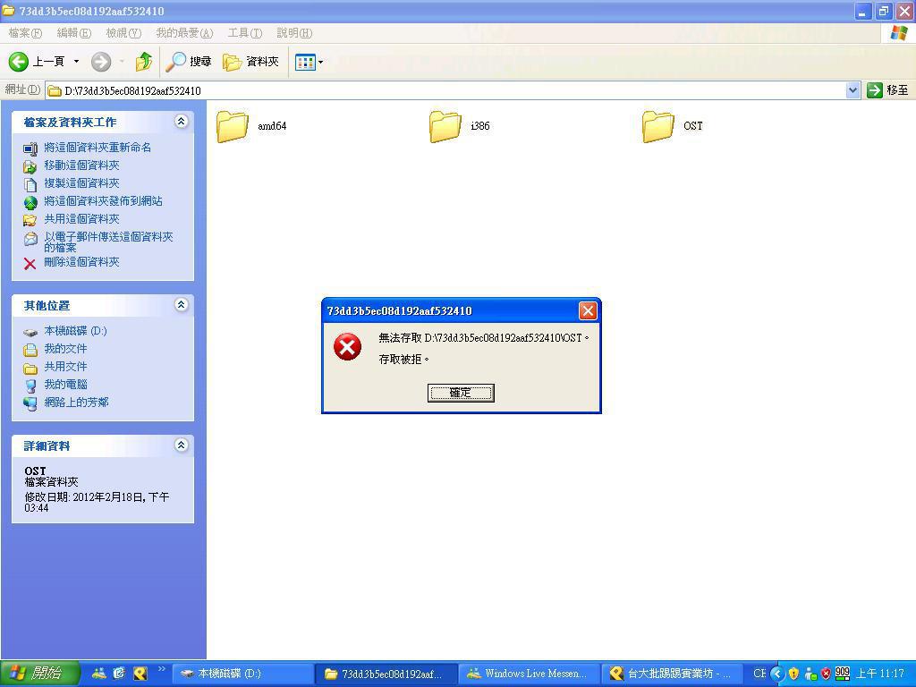This screenshot has height=687, width=916.
Task: Collapse the 詳細資料 panel
Action: 181,445
